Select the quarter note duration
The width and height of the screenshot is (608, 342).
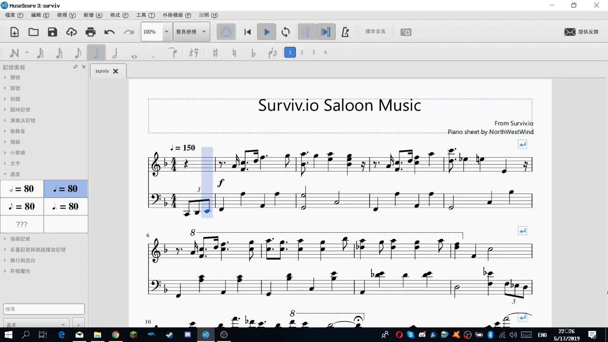coord(96,53)
